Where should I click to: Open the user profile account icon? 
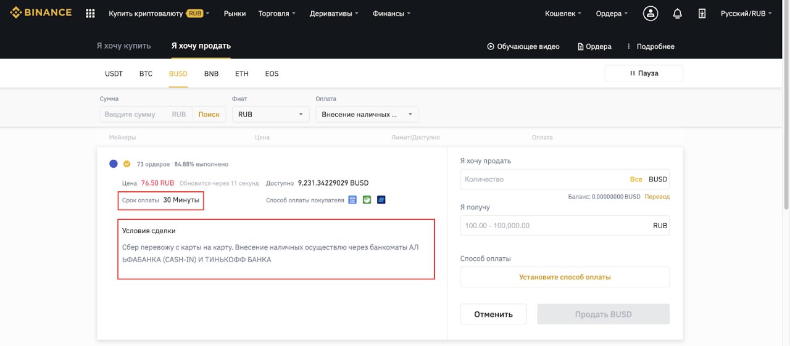point(651,13)
